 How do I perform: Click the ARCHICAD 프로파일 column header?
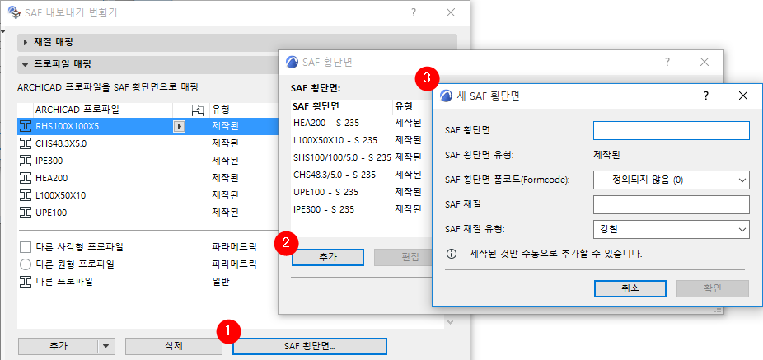pos(103,110)
